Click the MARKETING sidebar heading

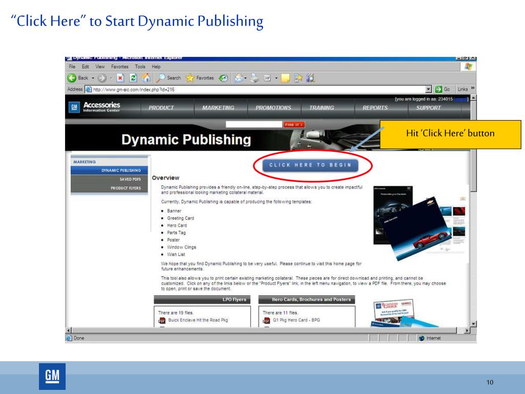coord(85,162)
